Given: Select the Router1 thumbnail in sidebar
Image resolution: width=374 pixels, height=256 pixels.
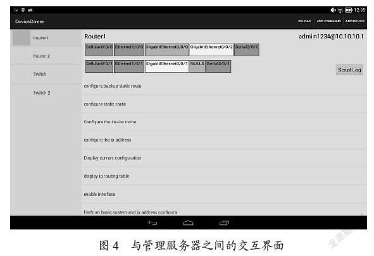Looking at the screenshot, I should (22, 38).
